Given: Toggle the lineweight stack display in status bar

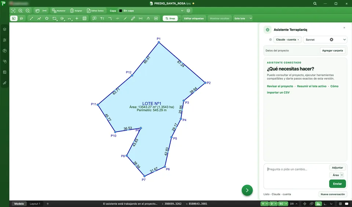Looking at the screenshot, I should point(318,204).
